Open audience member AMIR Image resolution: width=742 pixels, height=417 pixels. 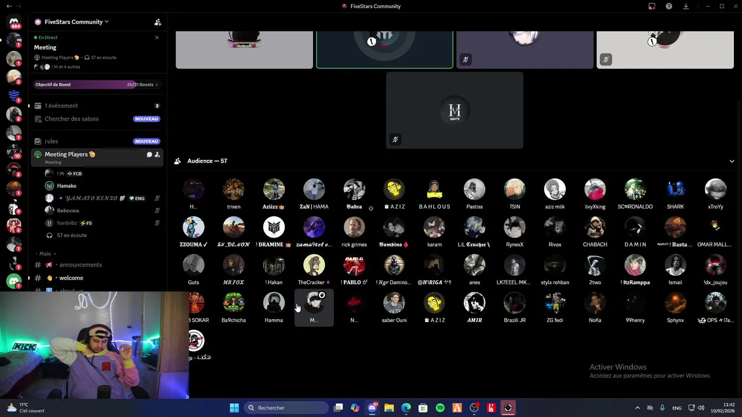click(x=474, y=308)
